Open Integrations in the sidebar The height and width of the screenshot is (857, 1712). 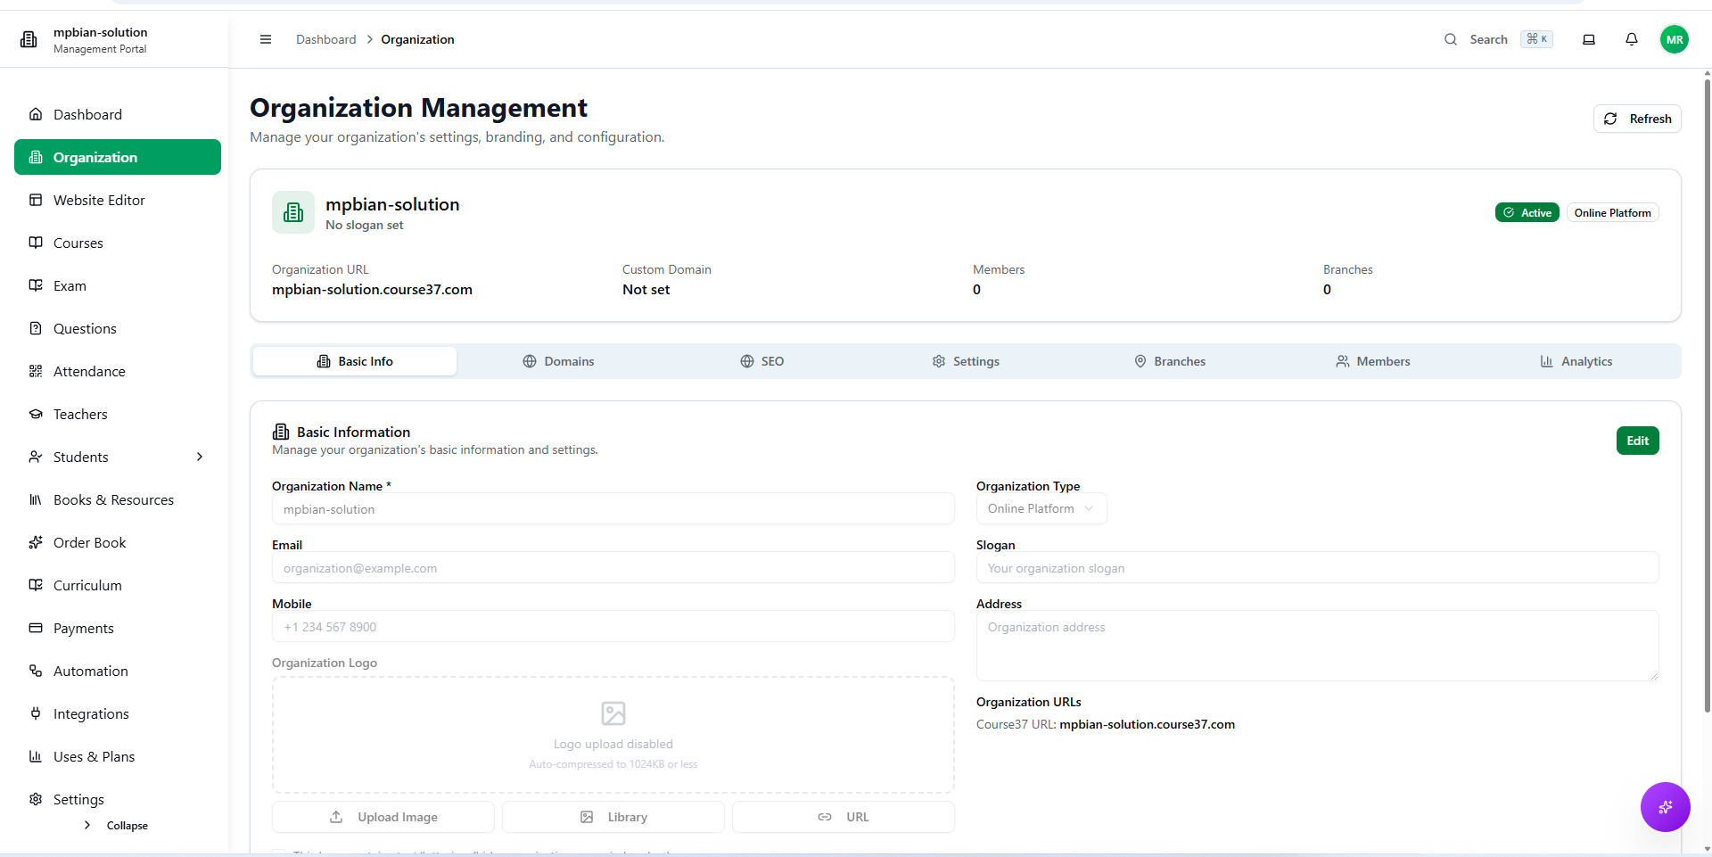pyautogui.click(x=91, y=714)
